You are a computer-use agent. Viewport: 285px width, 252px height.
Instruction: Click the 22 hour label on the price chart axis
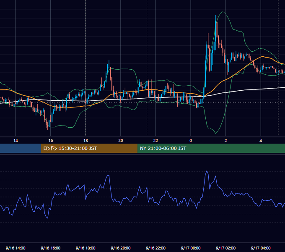[155, 141]
